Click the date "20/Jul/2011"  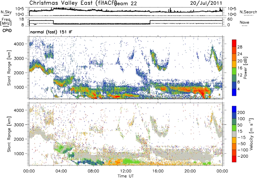pyautogui.click(x=206, y=3)
